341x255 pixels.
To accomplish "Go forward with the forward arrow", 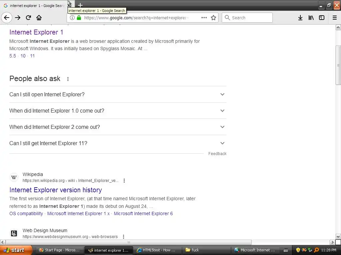I will (x=18, y=18).
